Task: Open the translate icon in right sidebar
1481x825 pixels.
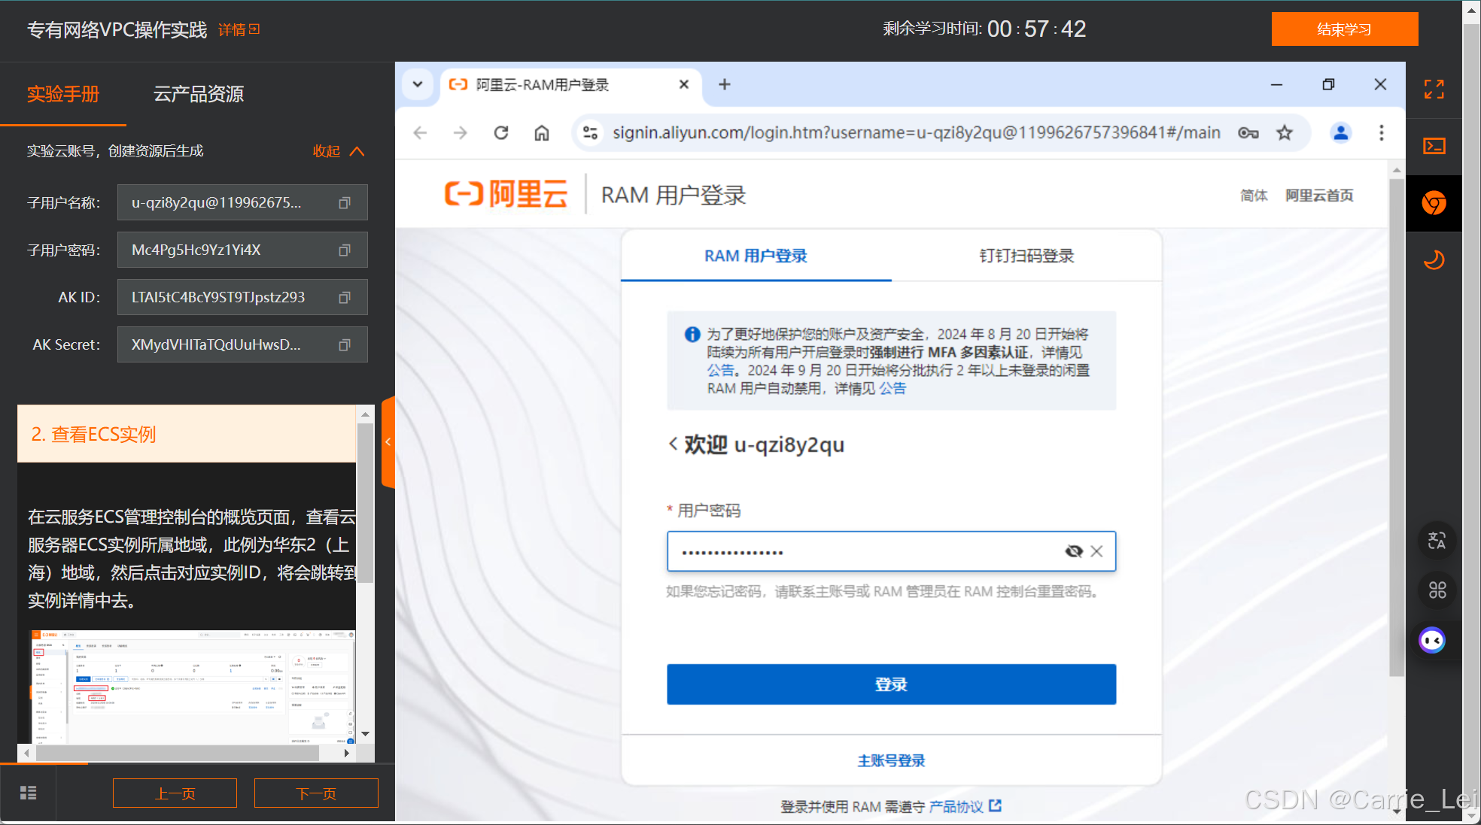Action: pos(1437,540)
